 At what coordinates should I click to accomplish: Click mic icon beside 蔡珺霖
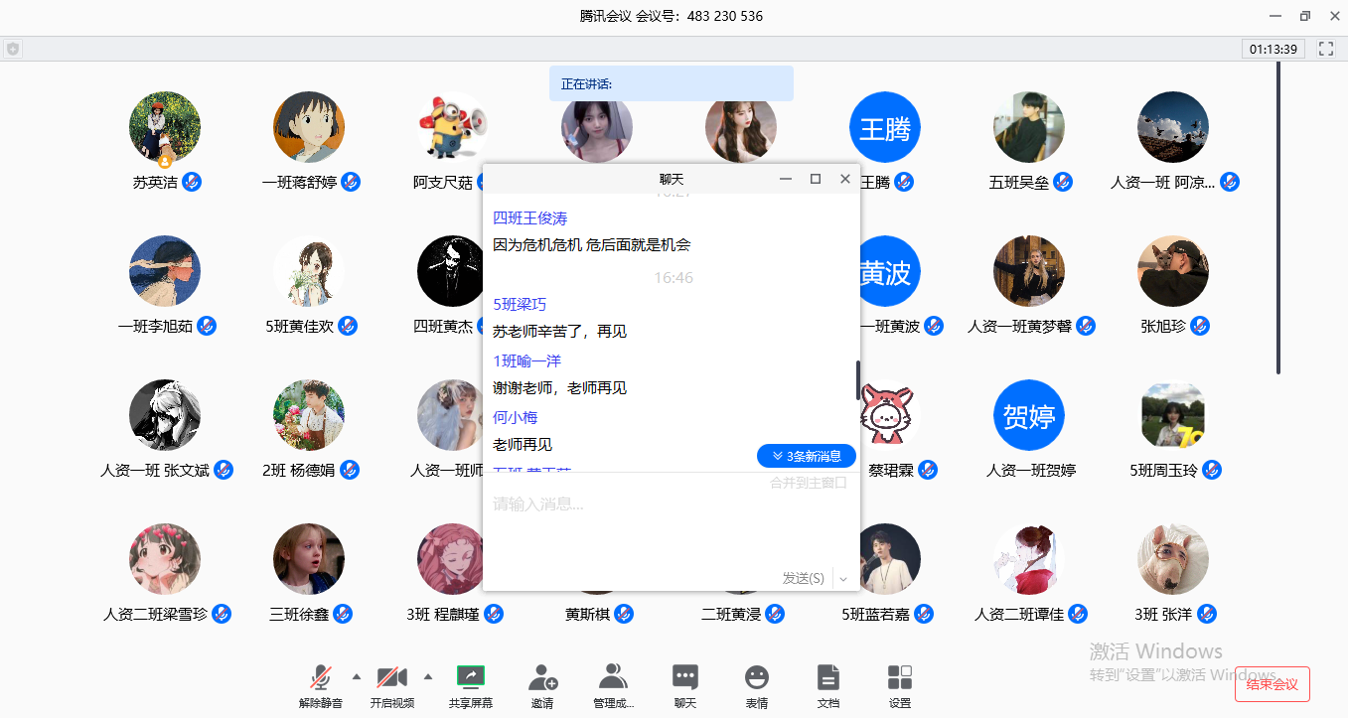(x=928, y=470)
